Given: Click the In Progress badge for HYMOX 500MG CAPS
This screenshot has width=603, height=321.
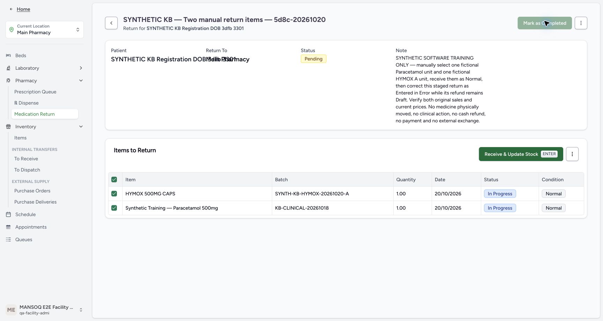Looking at the screenshot, I should click(500, 194).
